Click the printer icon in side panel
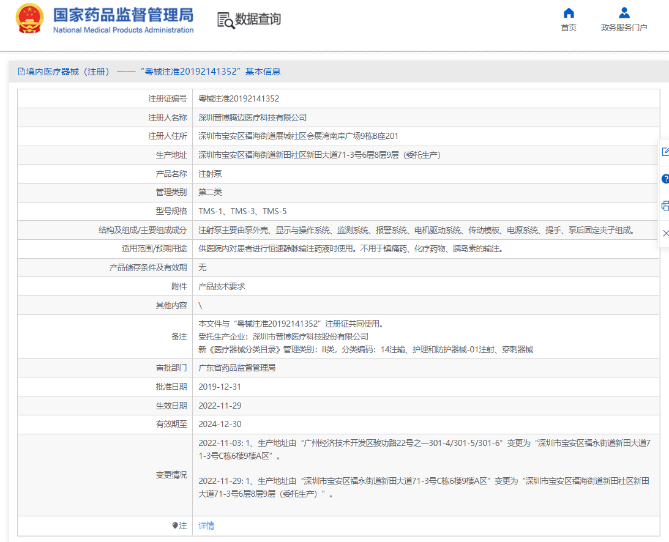The width and height of the screenshot is (669, 542). (x=665, y=206)
